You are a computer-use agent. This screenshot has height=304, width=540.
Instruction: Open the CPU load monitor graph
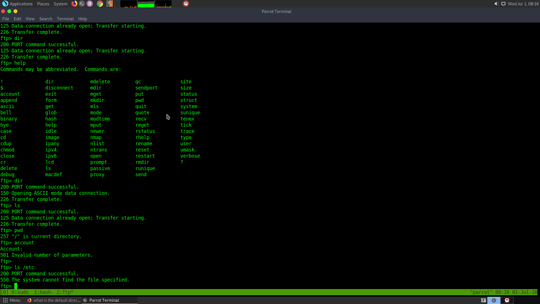point(129,4)
